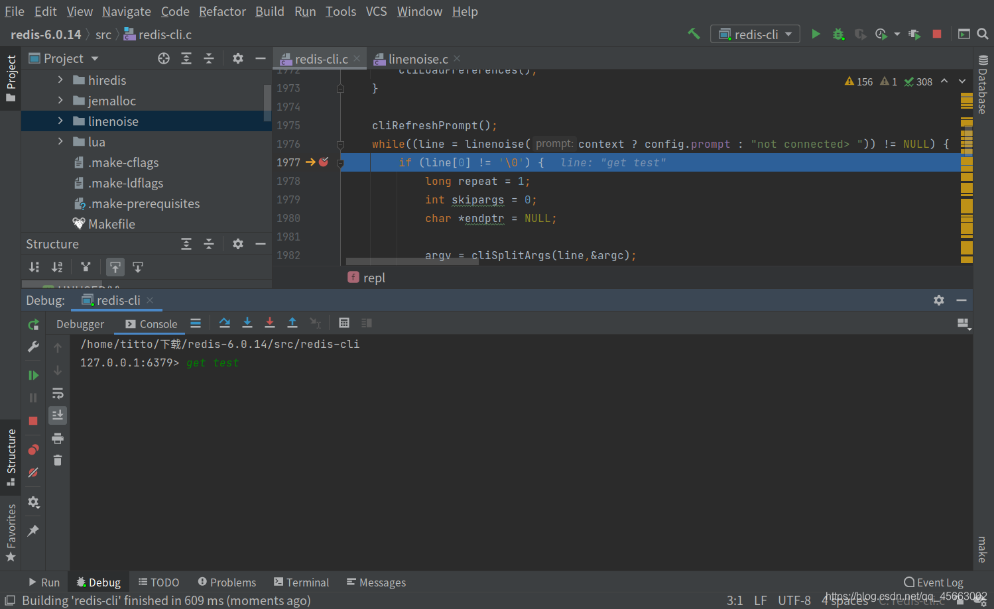Click the debug settings gear in the sidebar
The image size is (994, 609).
tap(33, 502)
